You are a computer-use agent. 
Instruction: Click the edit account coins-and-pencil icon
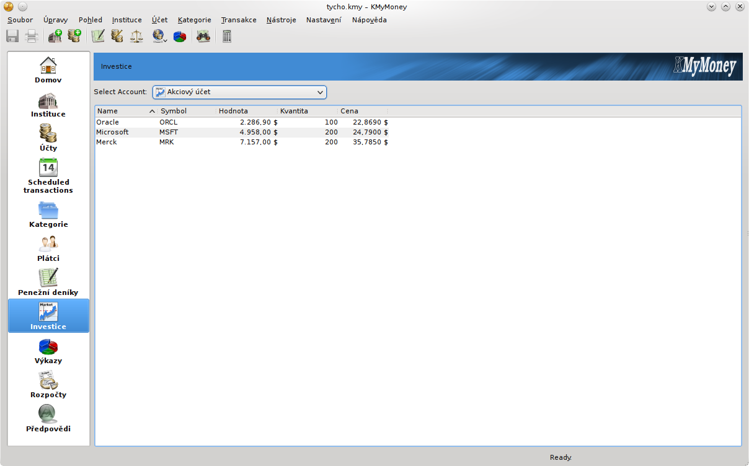click(x=117, y=36)
